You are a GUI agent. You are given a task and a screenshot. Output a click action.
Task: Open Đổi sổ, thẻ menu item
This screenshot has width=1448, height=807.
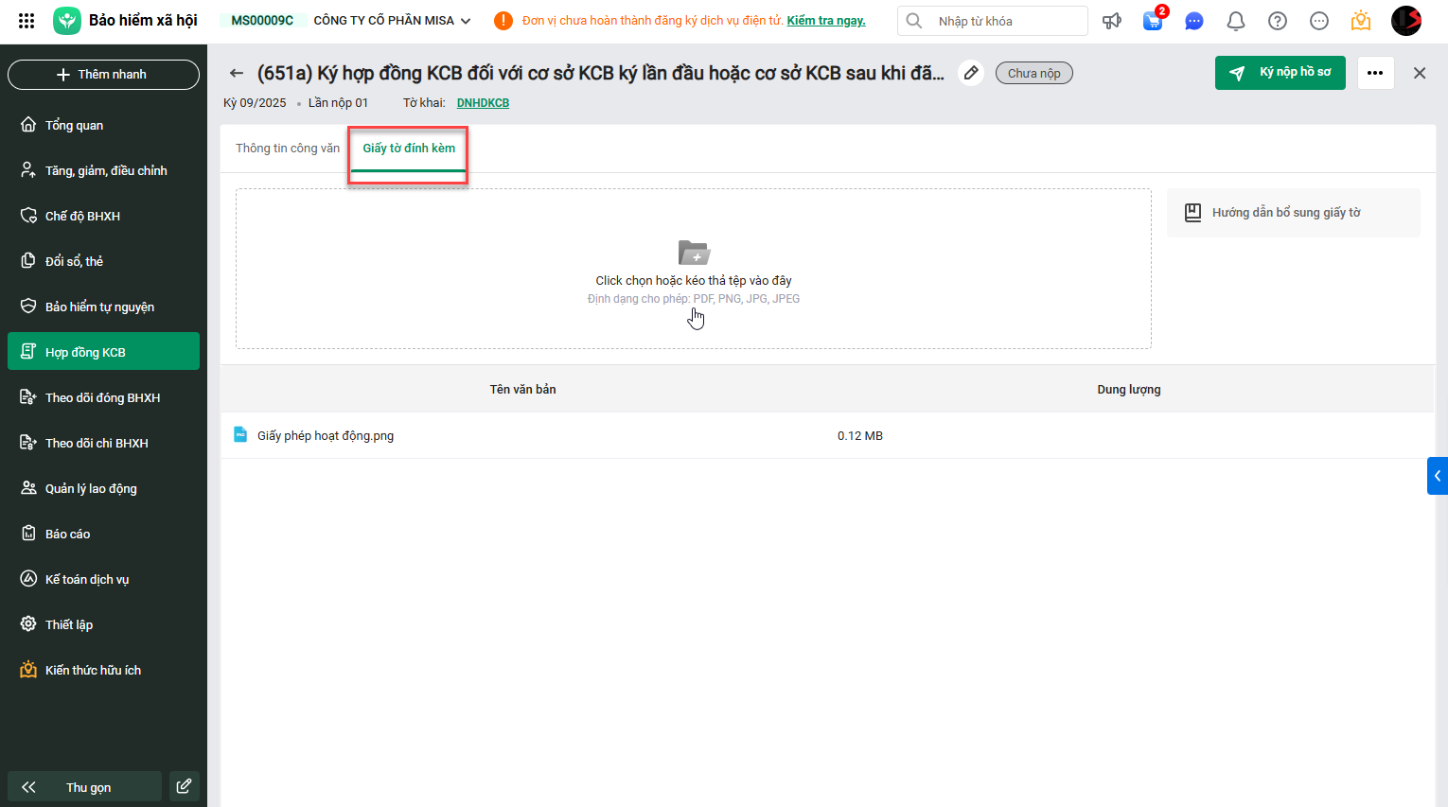point(103,261)
